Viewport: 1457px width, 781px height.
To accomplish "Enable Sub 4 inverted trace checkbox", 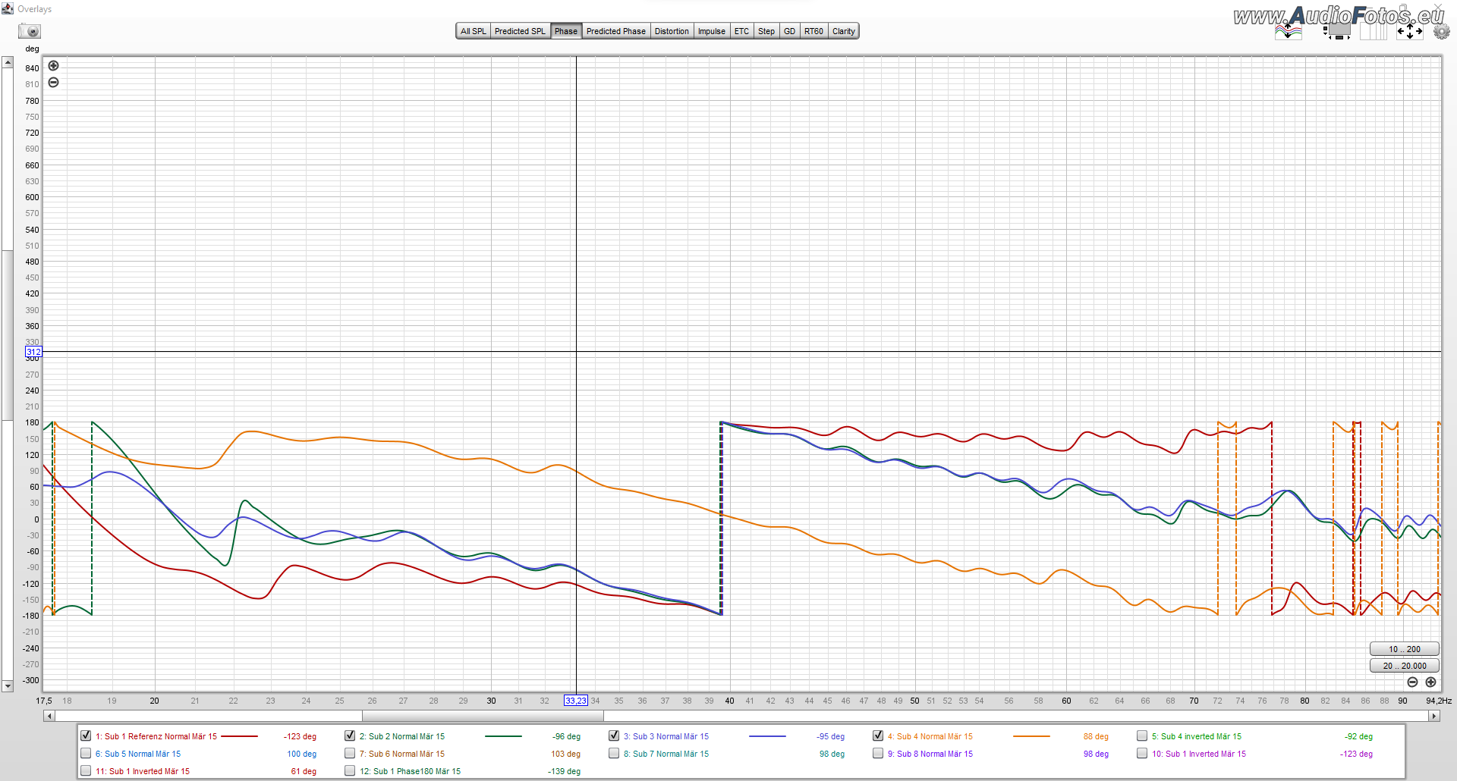I will (1142, 736).
